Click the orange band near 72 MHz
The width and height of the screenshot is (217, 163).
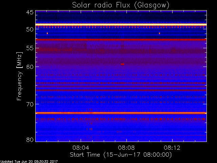point(121,113)
